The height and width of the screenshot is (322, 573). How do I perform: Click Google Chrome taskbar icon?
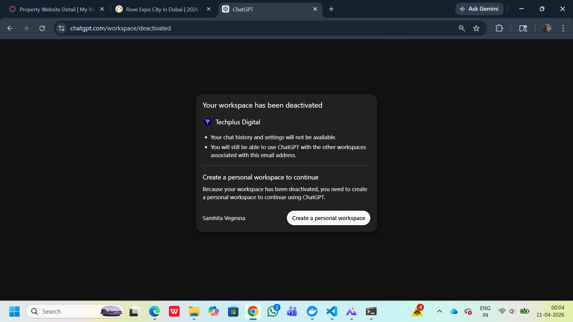253,312
